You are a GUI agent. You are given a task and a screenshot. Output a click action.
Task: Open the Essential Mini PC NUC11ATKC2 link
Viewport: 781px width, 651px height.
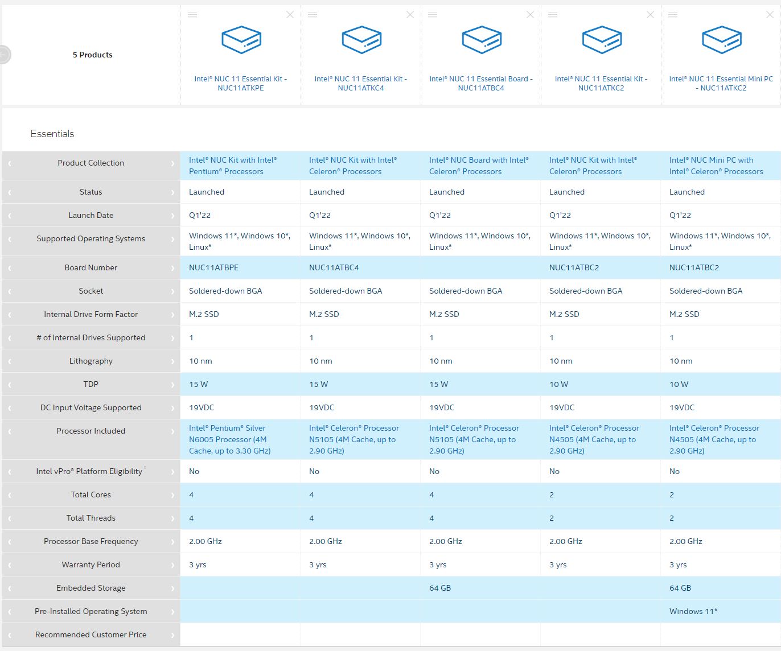pos(721,84)
